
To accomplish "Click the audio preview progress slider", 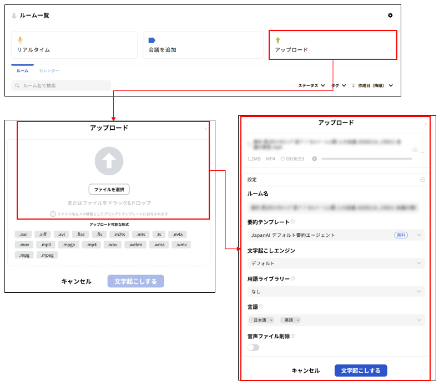I will click(366, 159).
